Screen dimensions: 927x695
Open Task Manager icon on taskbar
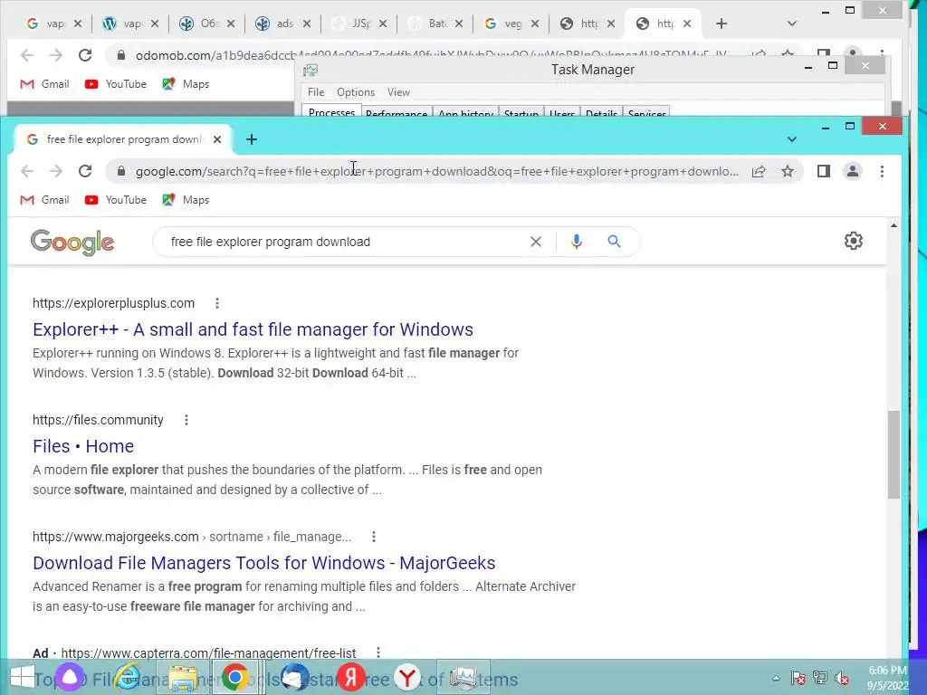463,677
